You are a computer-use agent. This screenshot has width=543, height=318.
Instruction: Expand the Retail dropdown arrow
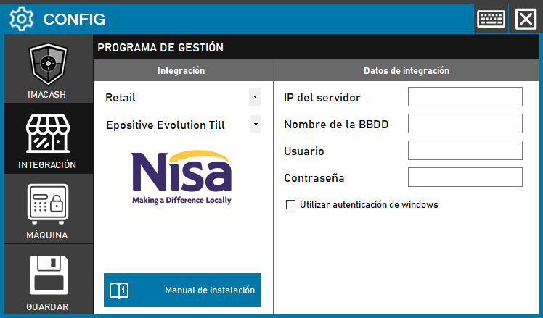click(x=254, y=96)
